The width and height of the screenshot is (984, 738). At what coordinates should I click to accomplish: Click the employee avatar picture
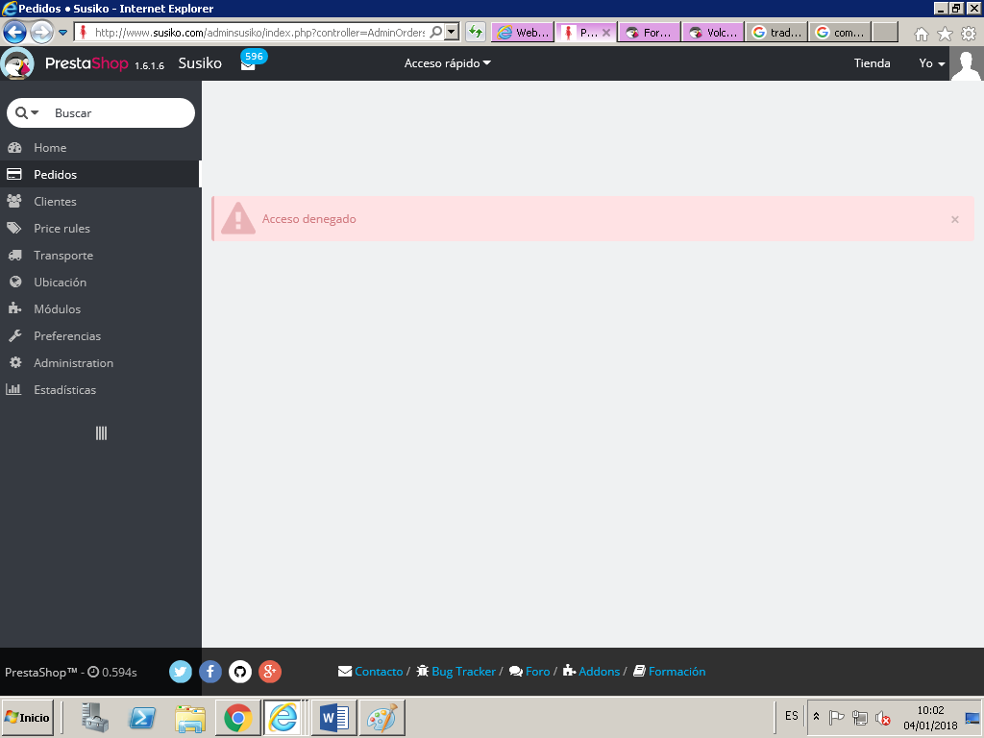tap(967, 63)
